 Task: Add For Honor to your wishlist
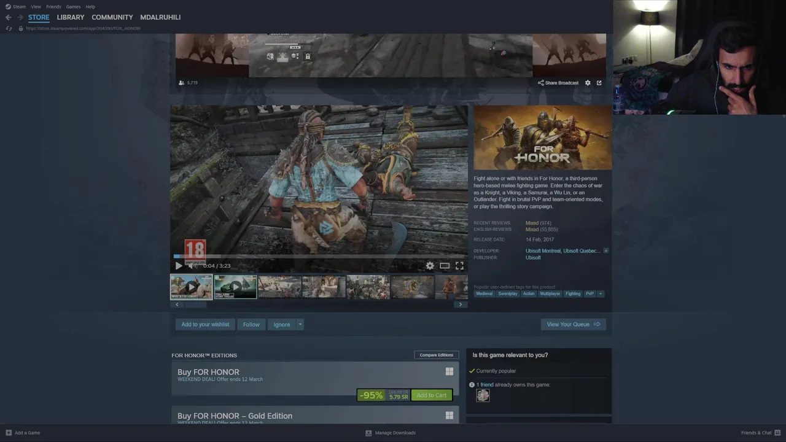coord(205,324)
